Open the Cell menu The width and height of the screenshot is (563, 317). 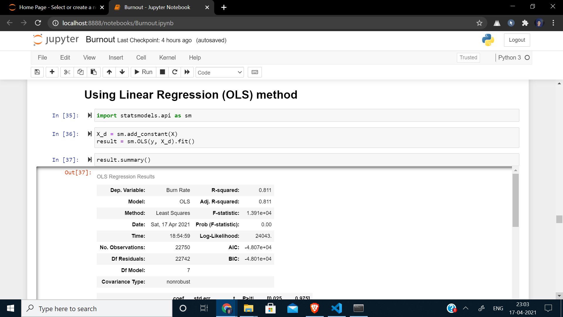click(141, 58)
